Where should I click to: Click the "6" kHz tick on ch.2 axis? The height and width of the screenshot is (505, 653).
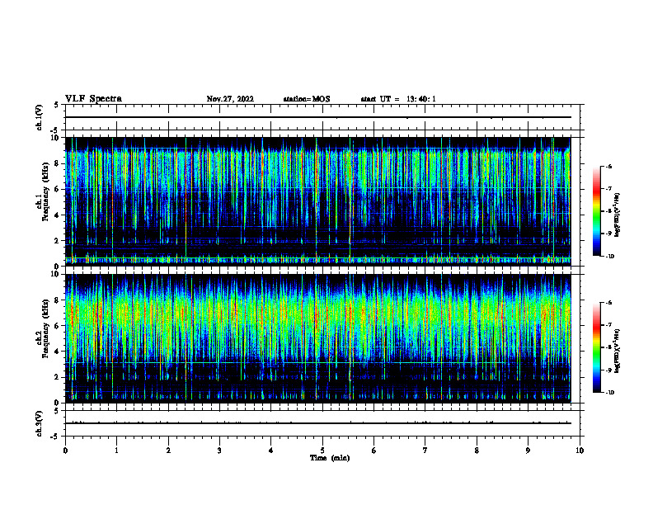pyautogui.click(x=57, y=326)
